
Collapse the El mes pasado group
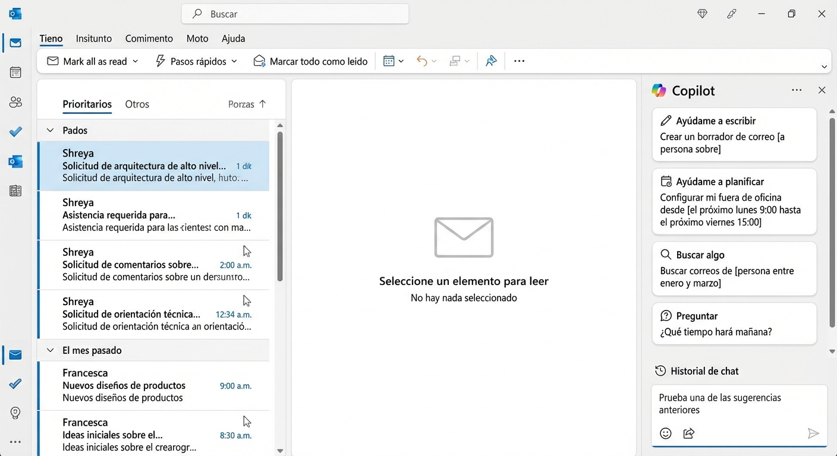click(50, 350)
